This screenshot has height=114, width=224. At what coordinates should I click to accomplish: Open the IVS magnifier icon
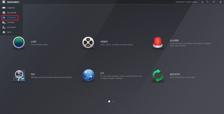coord(18,75)
